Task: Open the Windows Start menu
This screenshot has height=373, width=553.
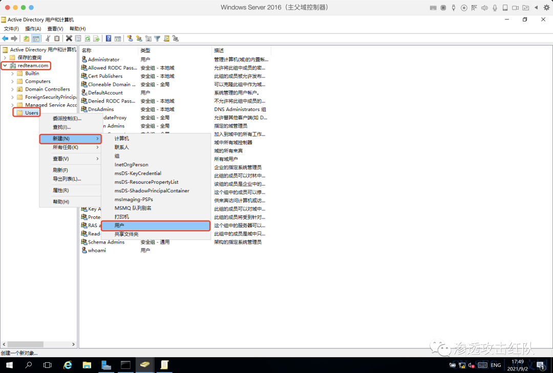Action: tap(9, 365)
